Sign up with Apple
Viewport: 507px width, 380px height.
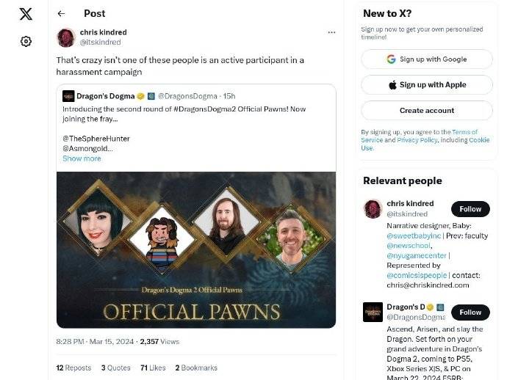(426, 85)
